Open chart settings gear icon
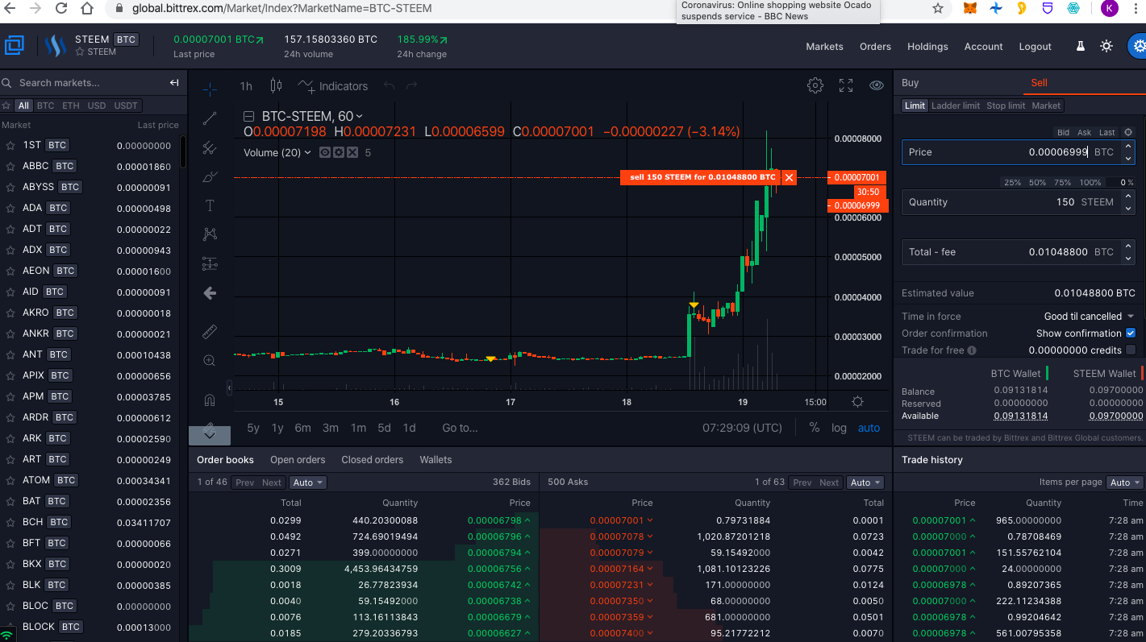 [x=815, y=85]
